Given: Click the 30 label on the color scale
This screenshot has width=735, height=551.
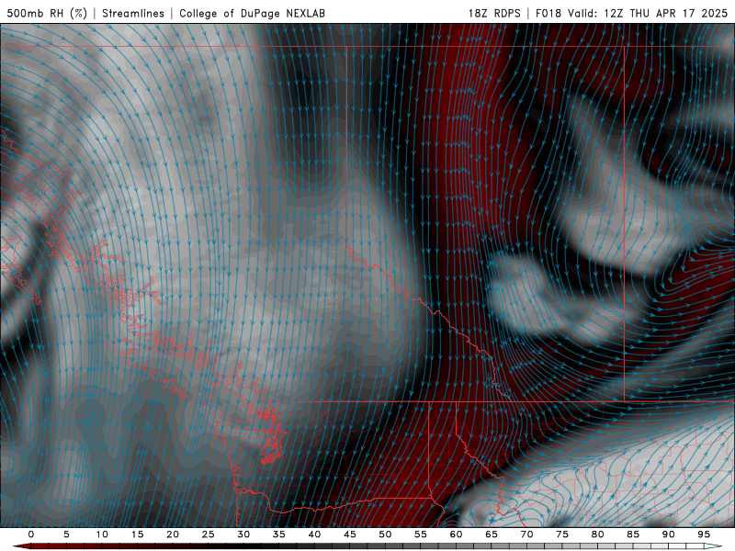Looking at the screenshot, I should coord(243,534).
